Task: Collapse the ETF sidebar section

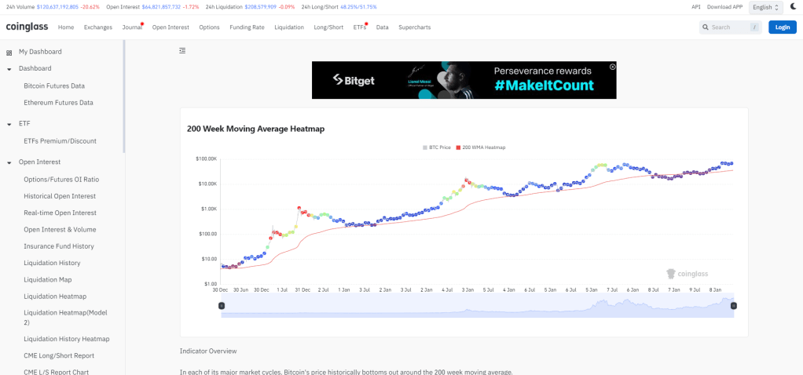Action: (9, 124)
